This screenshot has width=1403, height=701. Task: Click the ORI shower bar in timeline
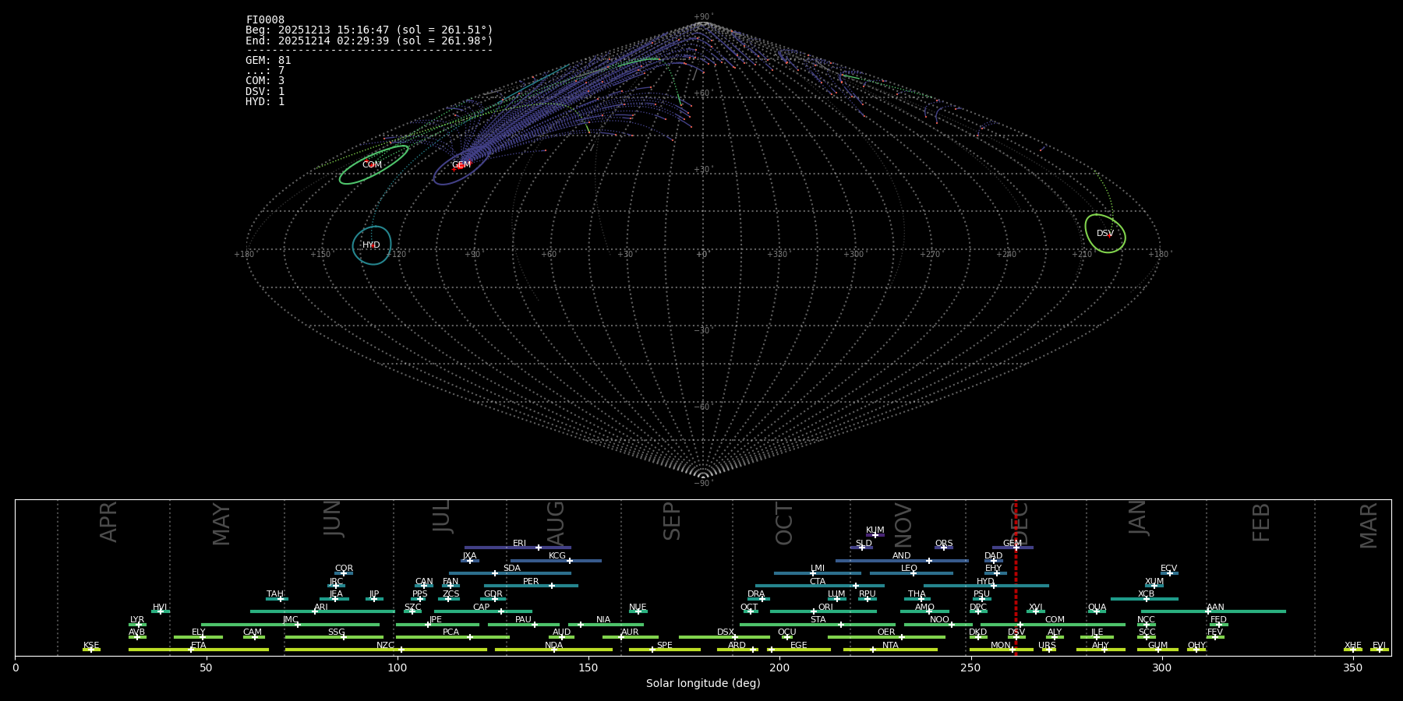[823, 611]
